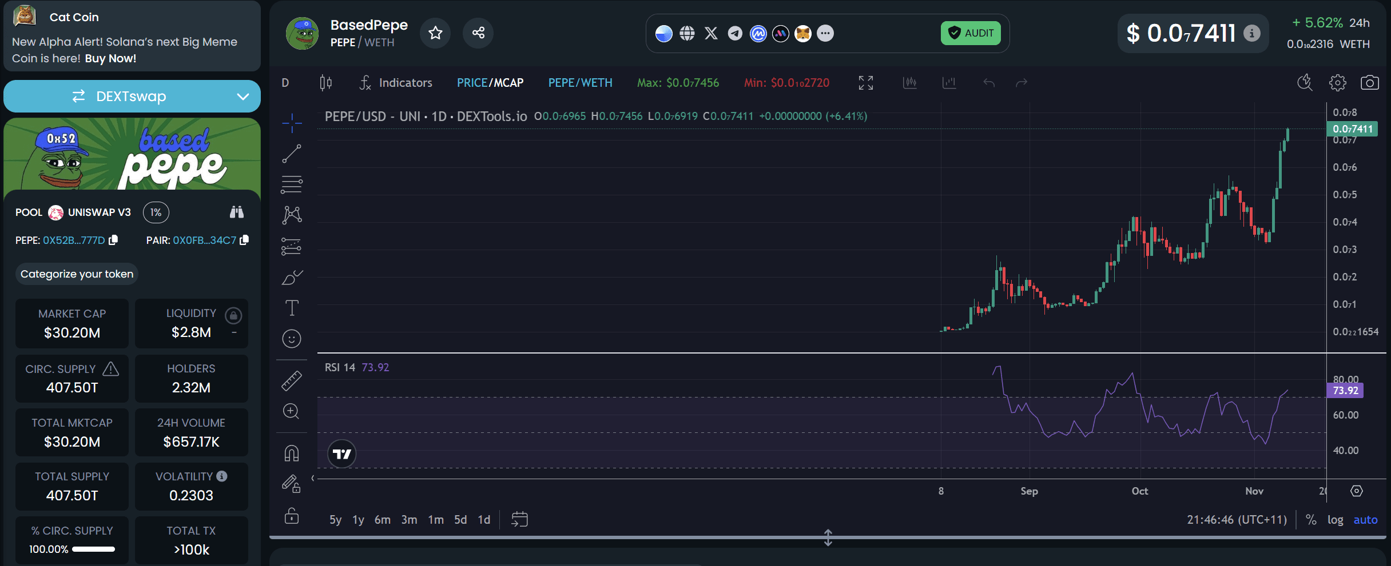Open the X (Twitter) social link

711,34
